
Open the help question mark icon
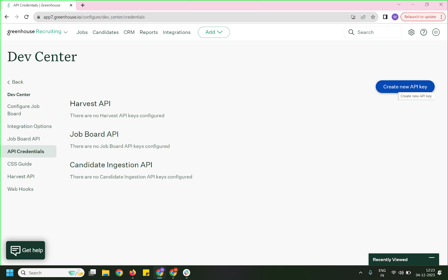pos(424,32)
